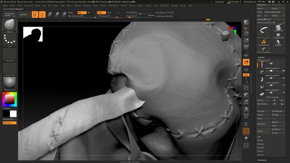290x163 pixels.
Task: Collapse the Subtool section header
Action: [261, 58]
